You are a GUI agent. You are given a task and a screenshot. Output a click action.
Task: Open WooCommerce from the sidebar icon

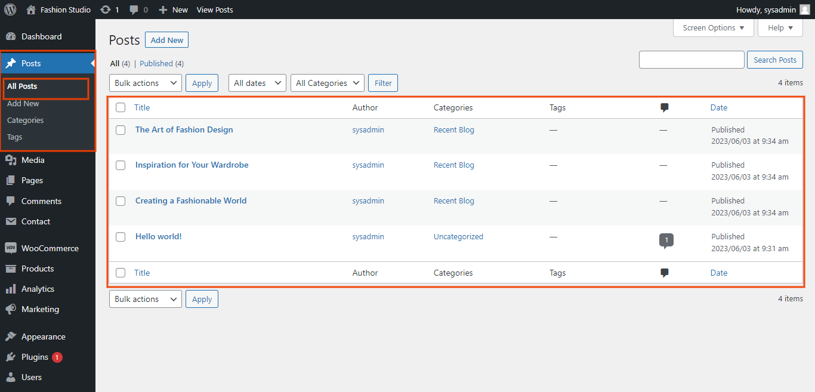(x=10, y=248)
